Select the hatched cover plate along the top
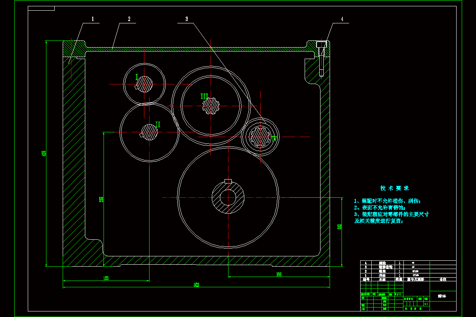This screenshot has width=476, height=317. pos(197,49)
